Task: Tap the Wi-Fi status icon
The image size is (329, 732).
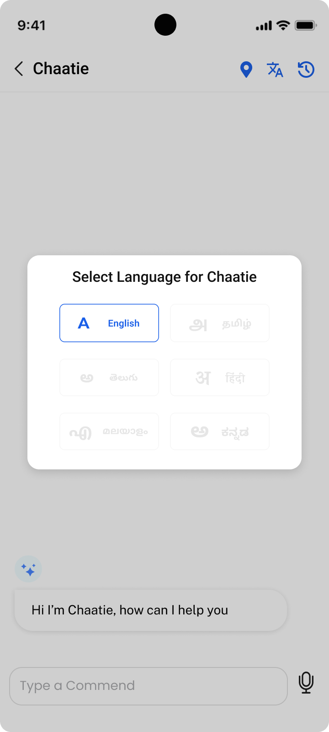Action: pyautogui.click(x=283, y=26)
